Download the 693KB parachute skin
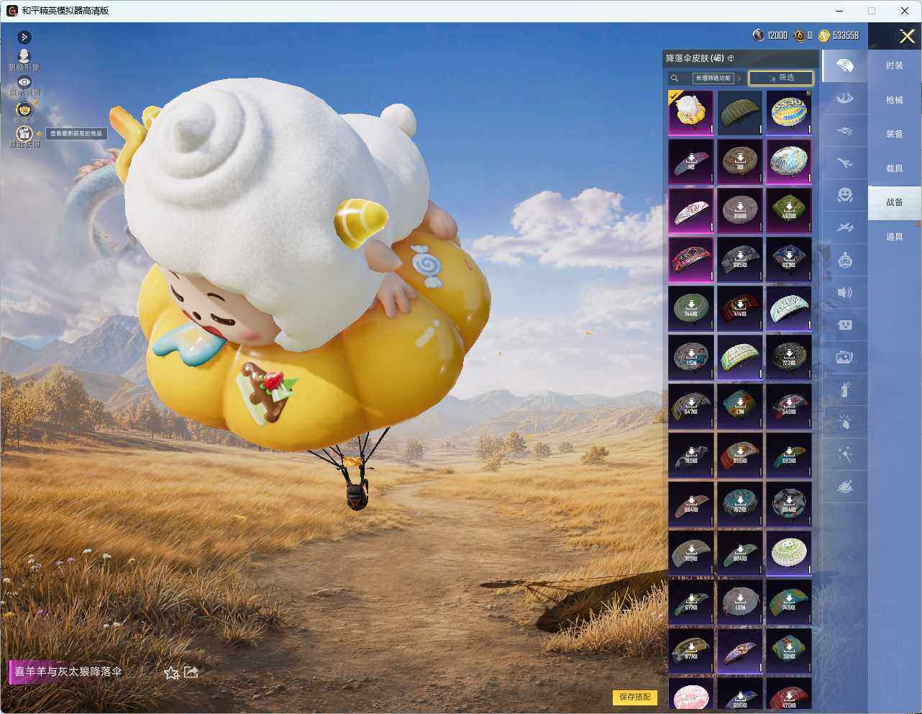 pos(789,456)
